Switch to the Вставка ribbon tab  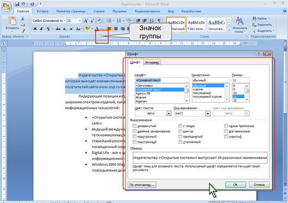pos(42,11)
